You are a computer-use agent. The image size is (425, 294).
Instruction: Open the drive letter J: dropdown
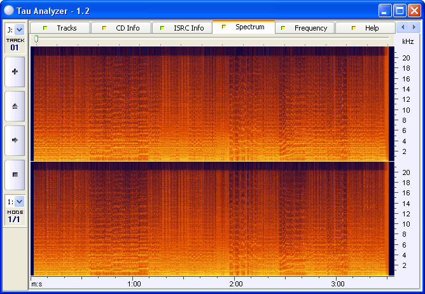click(x=19, y=29)
